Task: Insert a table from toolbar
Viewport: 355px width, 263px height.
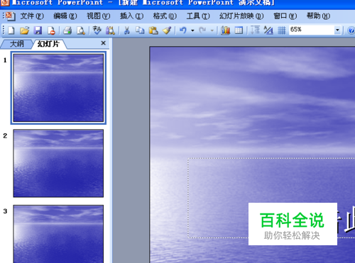Action: (239, 30)
